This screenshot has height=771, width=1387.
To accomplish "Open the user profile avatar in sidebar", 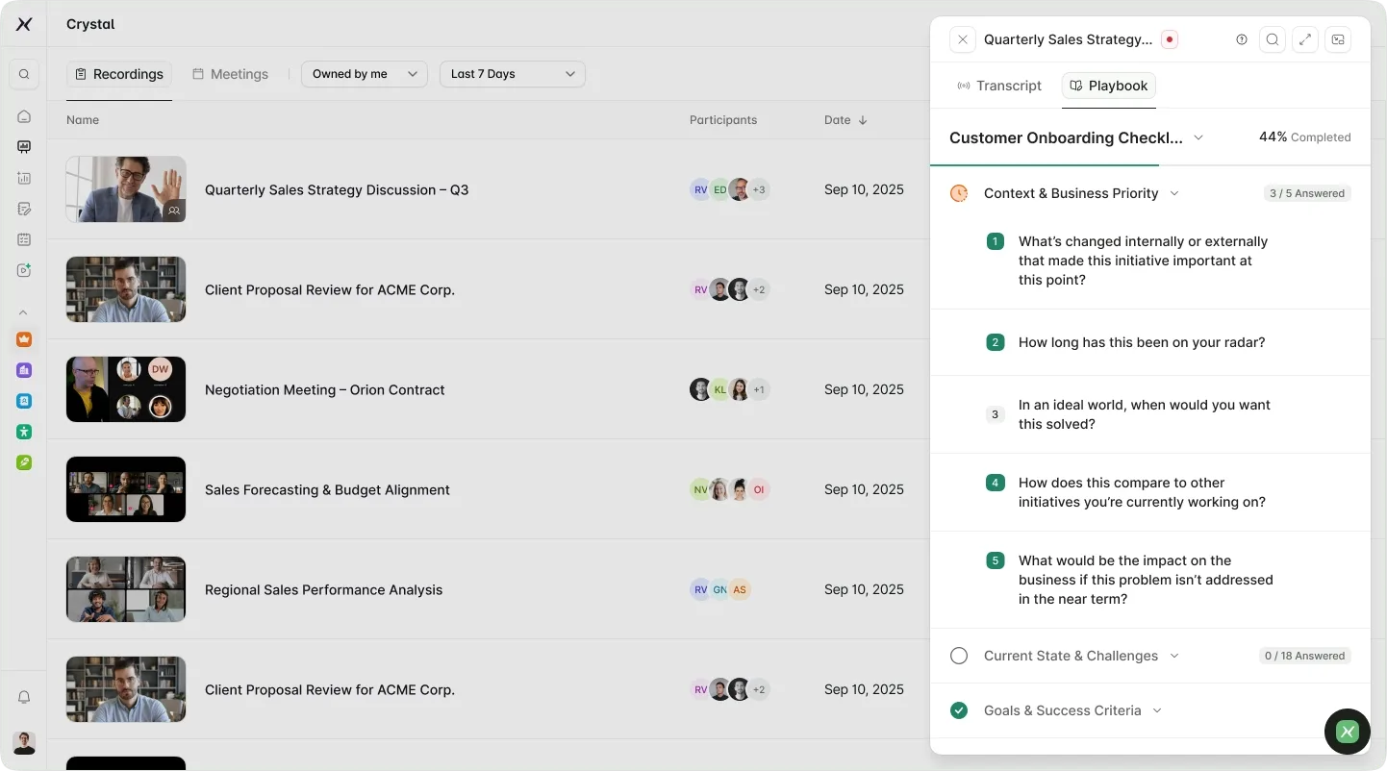I will point(24,742).
